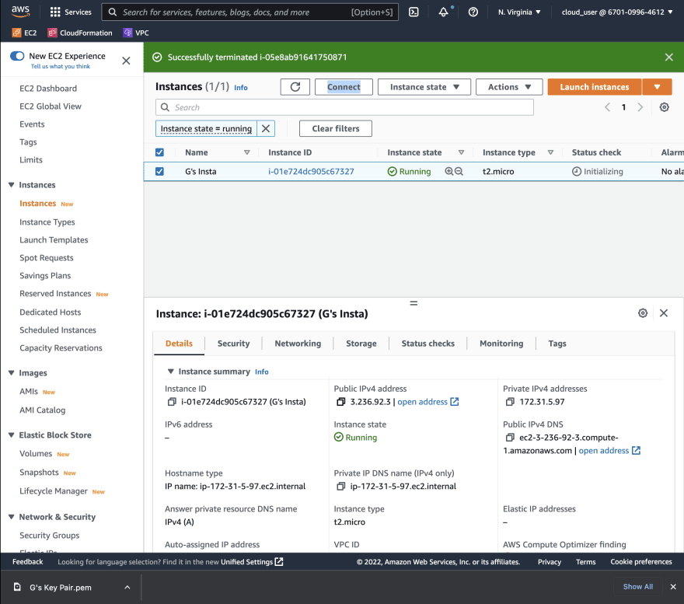Viewport: 684px width, 604px height.
Task: Click the zoom-in filter icon next to Running
Action: pos(449,172)
